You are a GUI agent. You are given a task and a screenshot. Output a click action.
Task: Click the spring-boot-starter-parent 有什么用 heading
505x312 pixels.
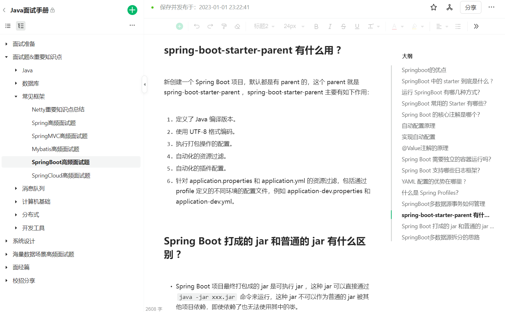252,50
